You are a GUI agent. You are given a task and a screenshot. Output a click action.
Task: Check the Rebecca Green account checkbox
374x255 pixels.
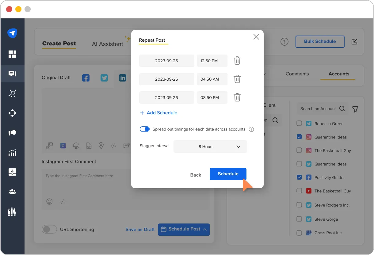299,124
